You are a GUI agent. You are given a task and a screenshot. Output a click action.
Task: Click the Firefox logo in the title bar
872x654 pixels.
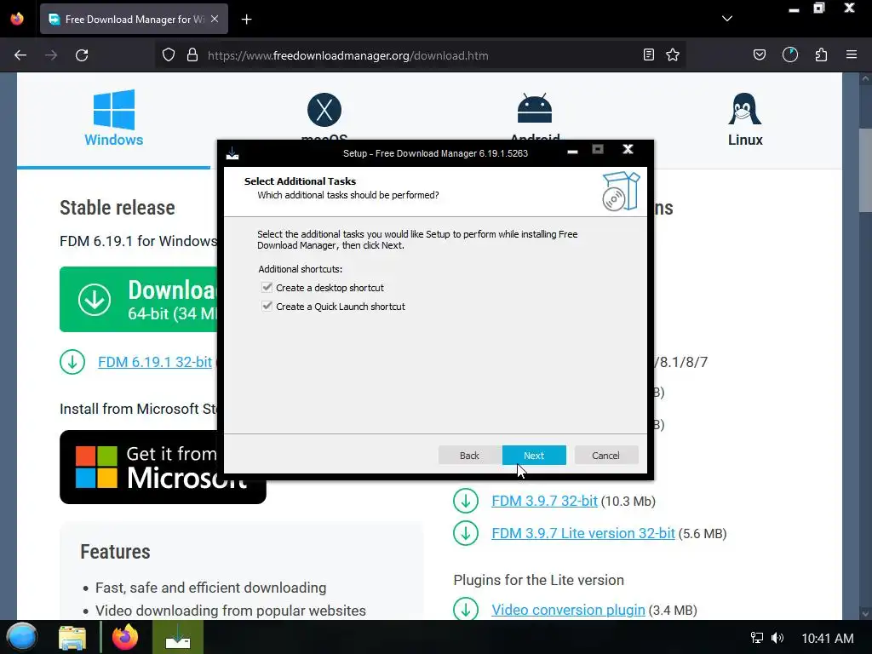tap(17, 19)
